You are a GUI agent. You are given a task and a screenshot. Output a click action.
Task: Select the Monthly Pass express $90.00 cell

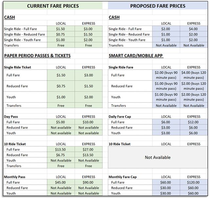(89, 182)
